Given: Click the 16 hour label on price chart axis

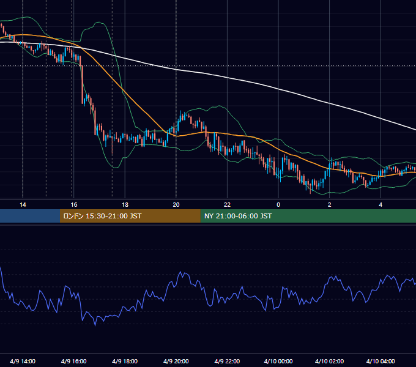Looking at the screenshot, I should pyautogui.click(x=74, y=205).
